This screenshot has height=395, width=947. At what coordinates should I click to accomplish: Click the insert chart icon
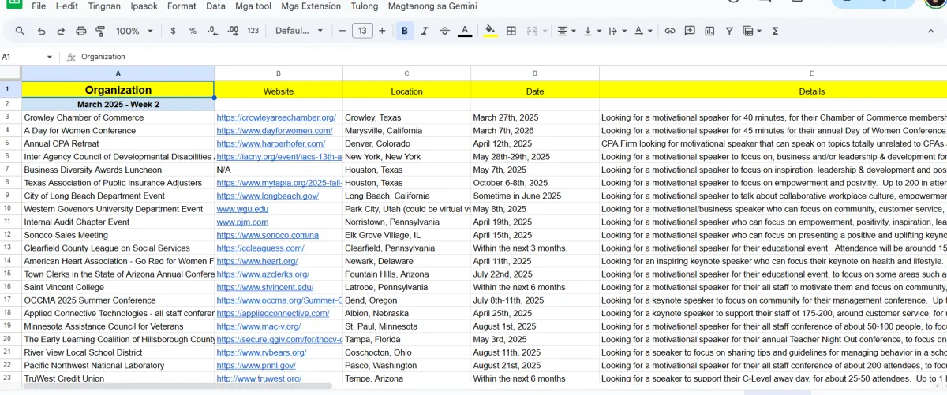point(709,31)
